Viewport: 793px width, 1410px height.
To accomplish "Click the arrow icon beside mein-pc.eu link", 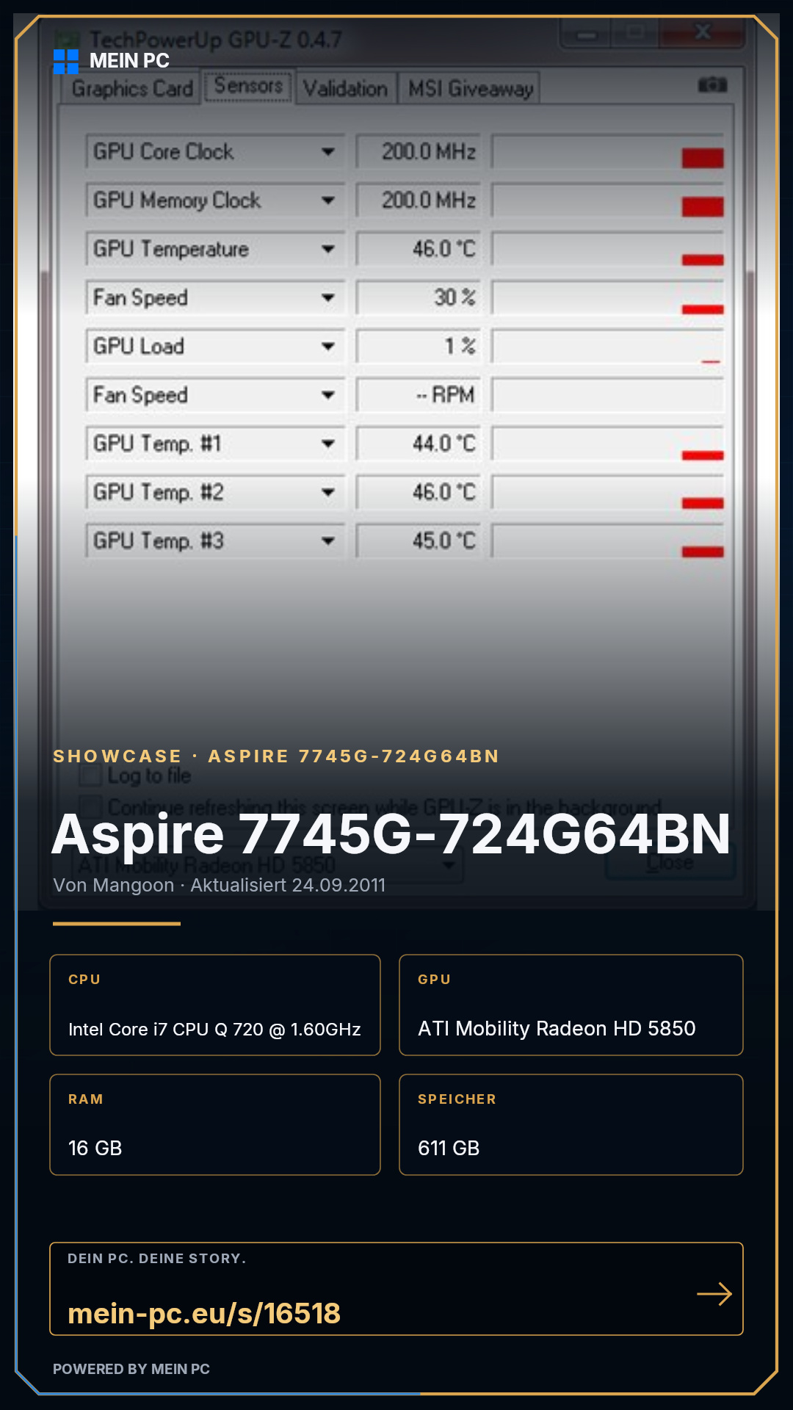I will point(714,1294).
